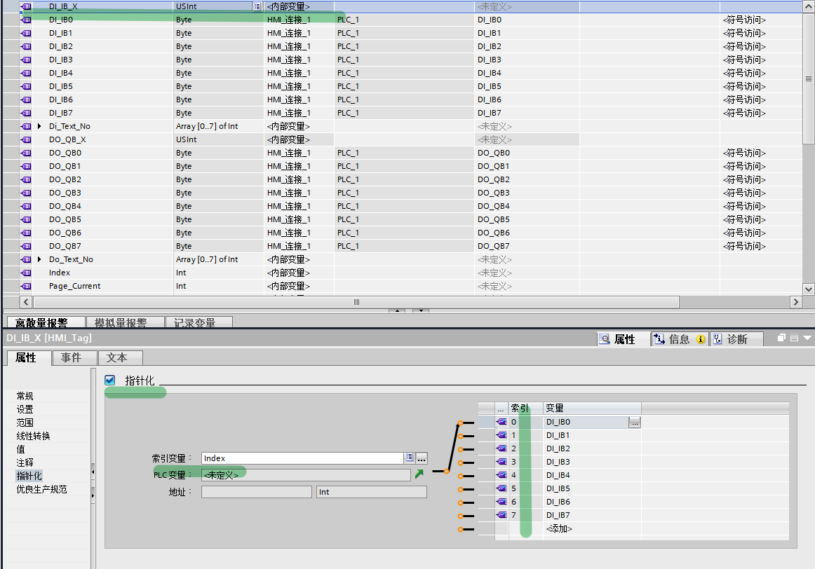Click the tag icon of the DI_IB0 row
This screenshot has height=569, width=815.
(x=26, y=20)
